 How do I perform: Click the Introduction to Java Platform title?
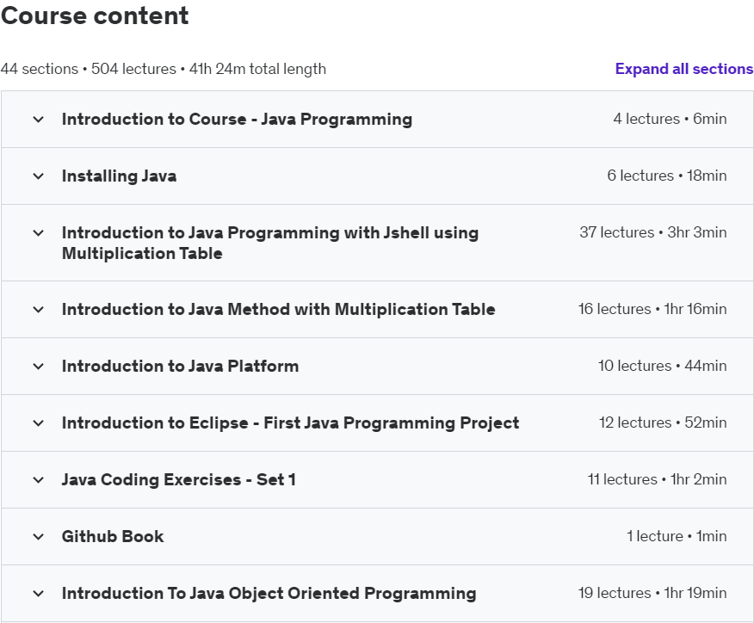click(180, 367)
